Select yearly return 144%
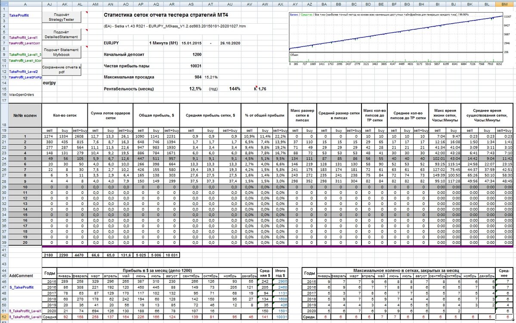This screenshot has width=516, height=323. click(x=235, y=89)
